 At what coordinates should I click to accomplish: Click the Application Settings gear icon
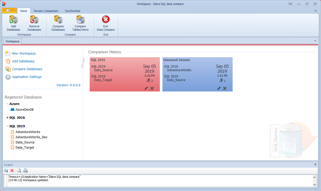[8, 77]
